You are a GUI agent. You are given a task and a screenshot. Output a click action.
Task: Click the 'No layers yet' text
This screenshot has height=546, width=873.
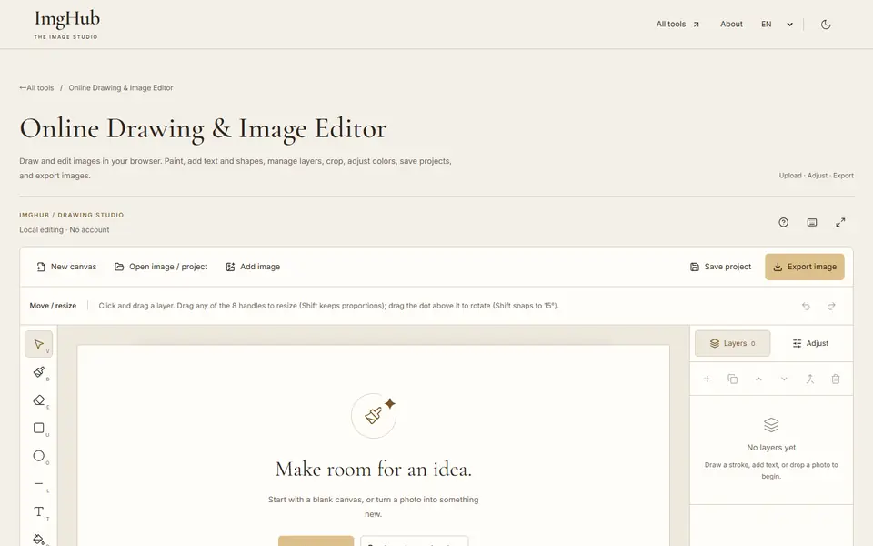(771, 448)
